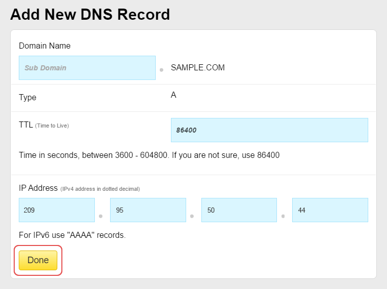Focus the TTL field showing 86400
The height and width of the screenshot is (289, 387).
coord(269,130)
